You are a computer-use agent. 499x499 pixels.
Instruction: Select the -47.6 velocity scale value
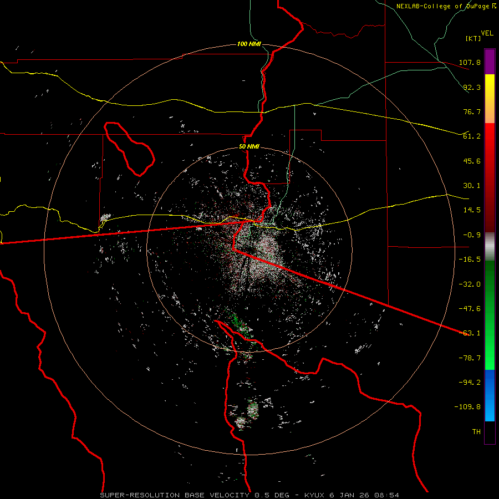point(470,309)
